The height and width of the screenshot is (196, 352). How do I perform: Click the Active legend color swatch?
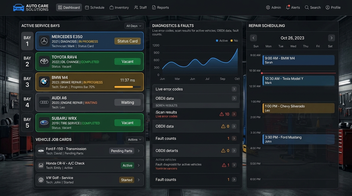point(217,41)
